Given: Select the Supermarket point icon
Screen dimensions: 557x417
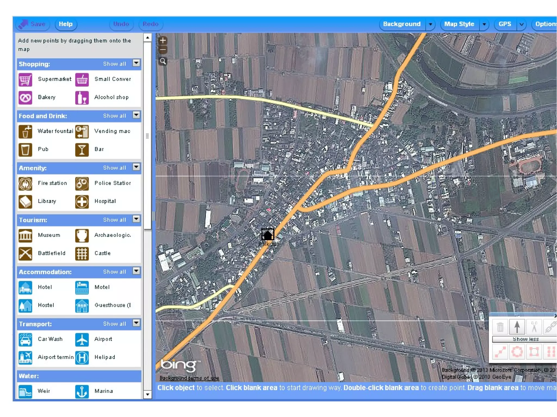Looking at the screenshot, I should pyautogui.click(x=25, y=79).
